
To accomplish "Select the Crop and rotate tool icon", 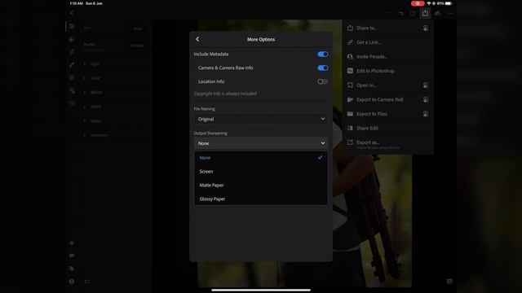I will [x=72, y=52].
